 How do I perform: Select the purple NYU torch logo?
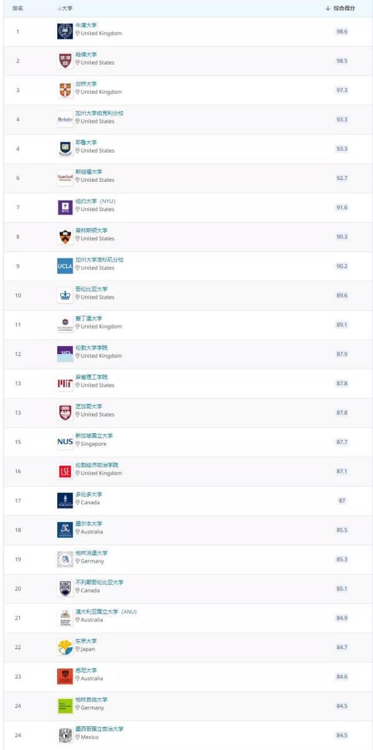coord(65,207)
